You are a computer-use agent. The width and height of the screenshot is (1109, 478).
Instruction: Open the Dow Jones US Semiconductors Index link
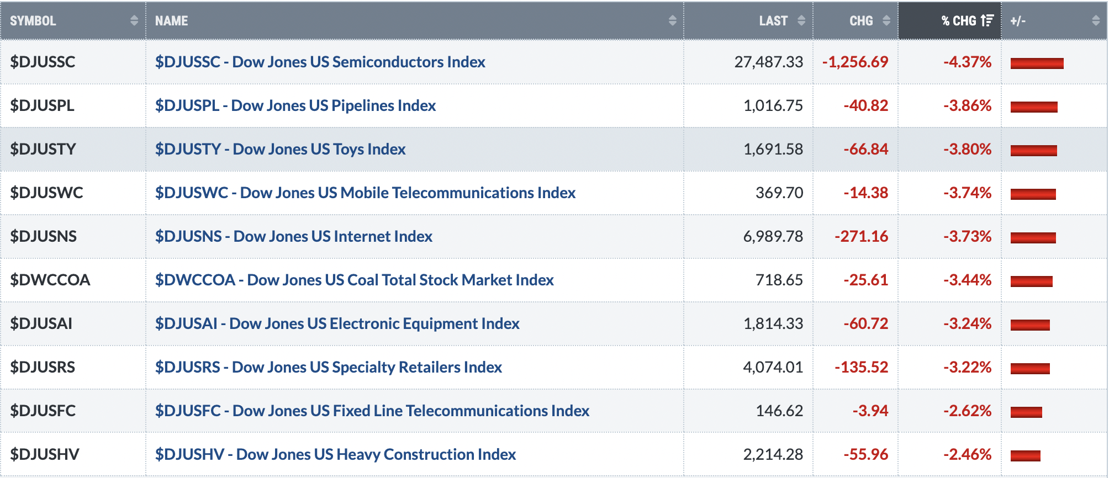(x=320, y=62)
